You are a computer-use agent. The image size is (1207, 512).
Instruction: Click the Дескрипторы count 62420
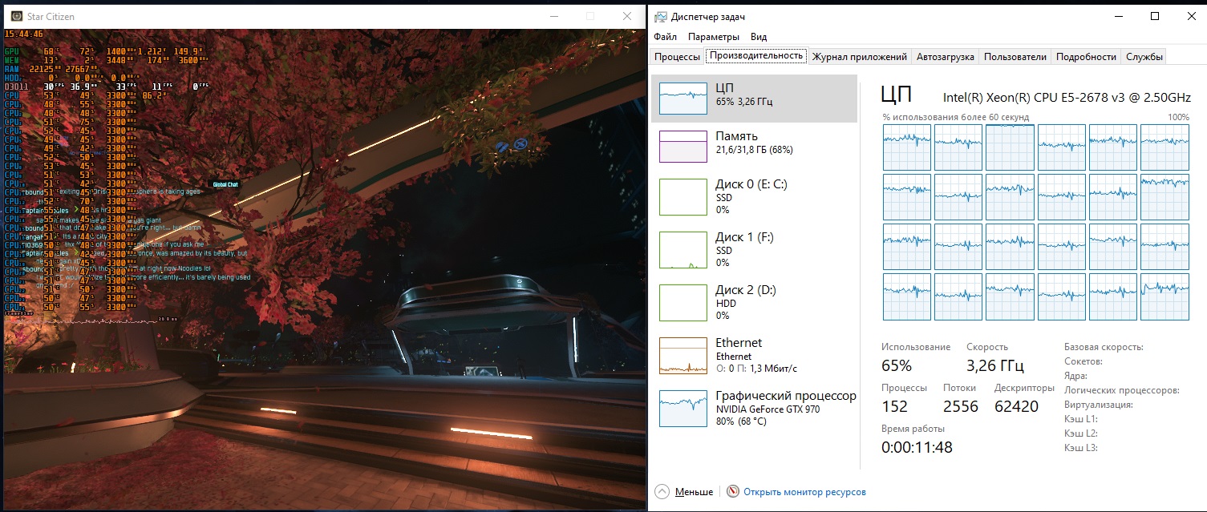point(1016,406)
